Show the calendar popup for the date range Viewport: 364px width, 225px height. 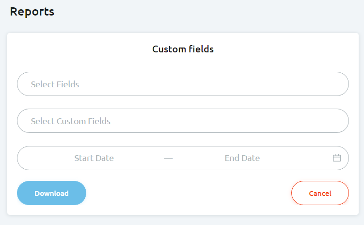[337, 158]
